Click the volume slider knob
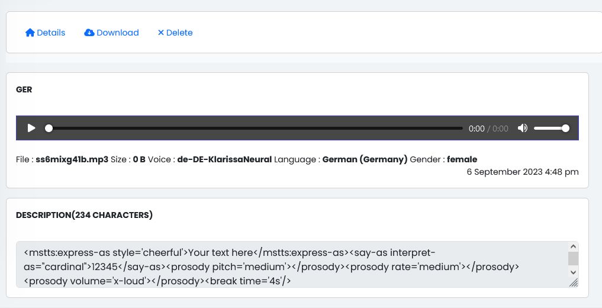The image size is (602, 308). [x=565, y=128]
